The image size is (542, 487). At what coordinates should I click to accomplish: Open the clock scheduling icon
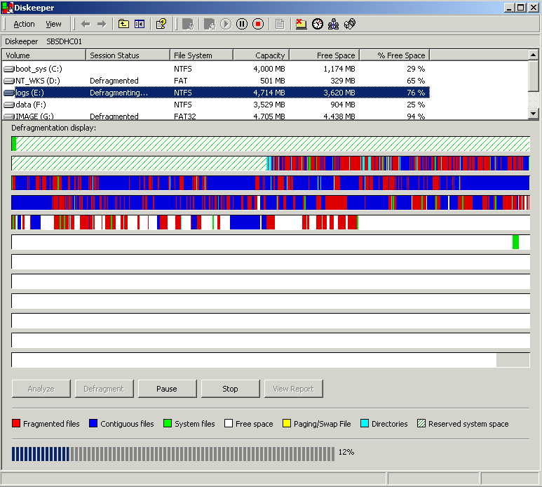(x=318, y=25)
